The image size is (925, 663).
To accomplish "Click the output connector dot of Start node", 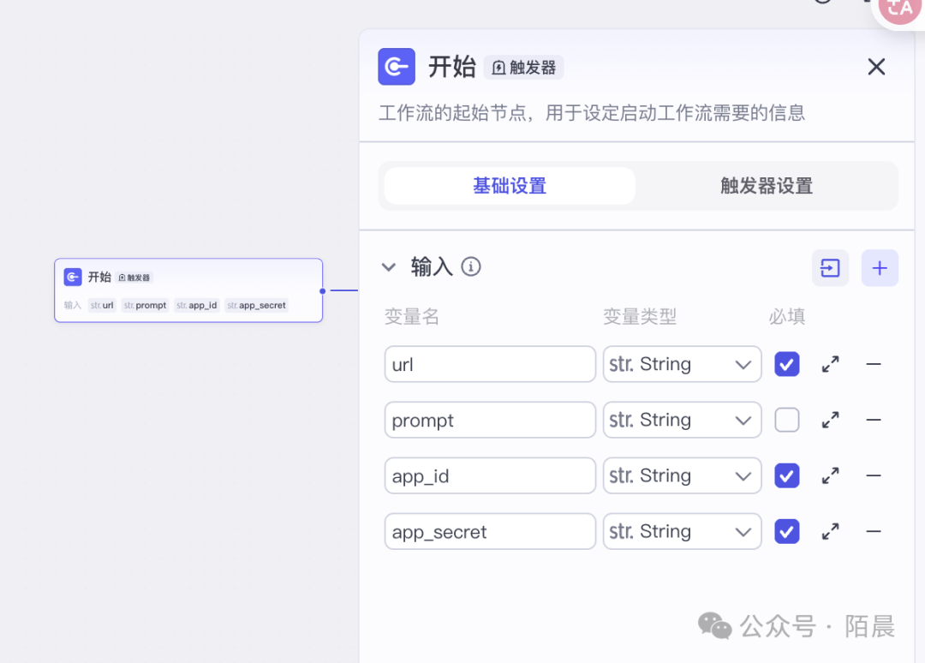I will [x=323, y=290].
